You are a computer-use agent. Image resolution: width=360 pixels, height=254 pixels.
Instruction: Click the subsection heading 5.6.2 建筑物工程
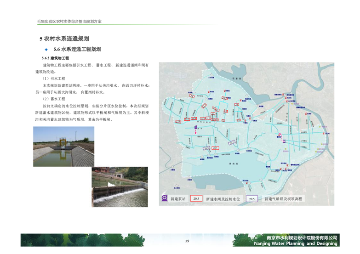tap(55, 58)
